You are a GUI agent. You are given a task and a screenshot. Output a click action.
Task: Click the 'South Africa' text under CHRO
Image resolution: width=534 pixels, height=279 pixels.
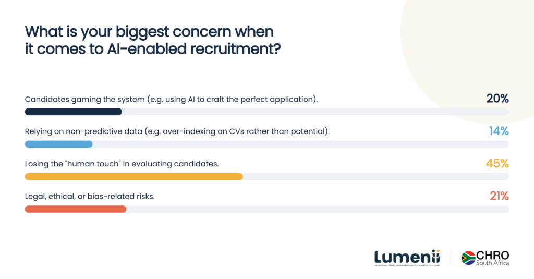(492, 263)
